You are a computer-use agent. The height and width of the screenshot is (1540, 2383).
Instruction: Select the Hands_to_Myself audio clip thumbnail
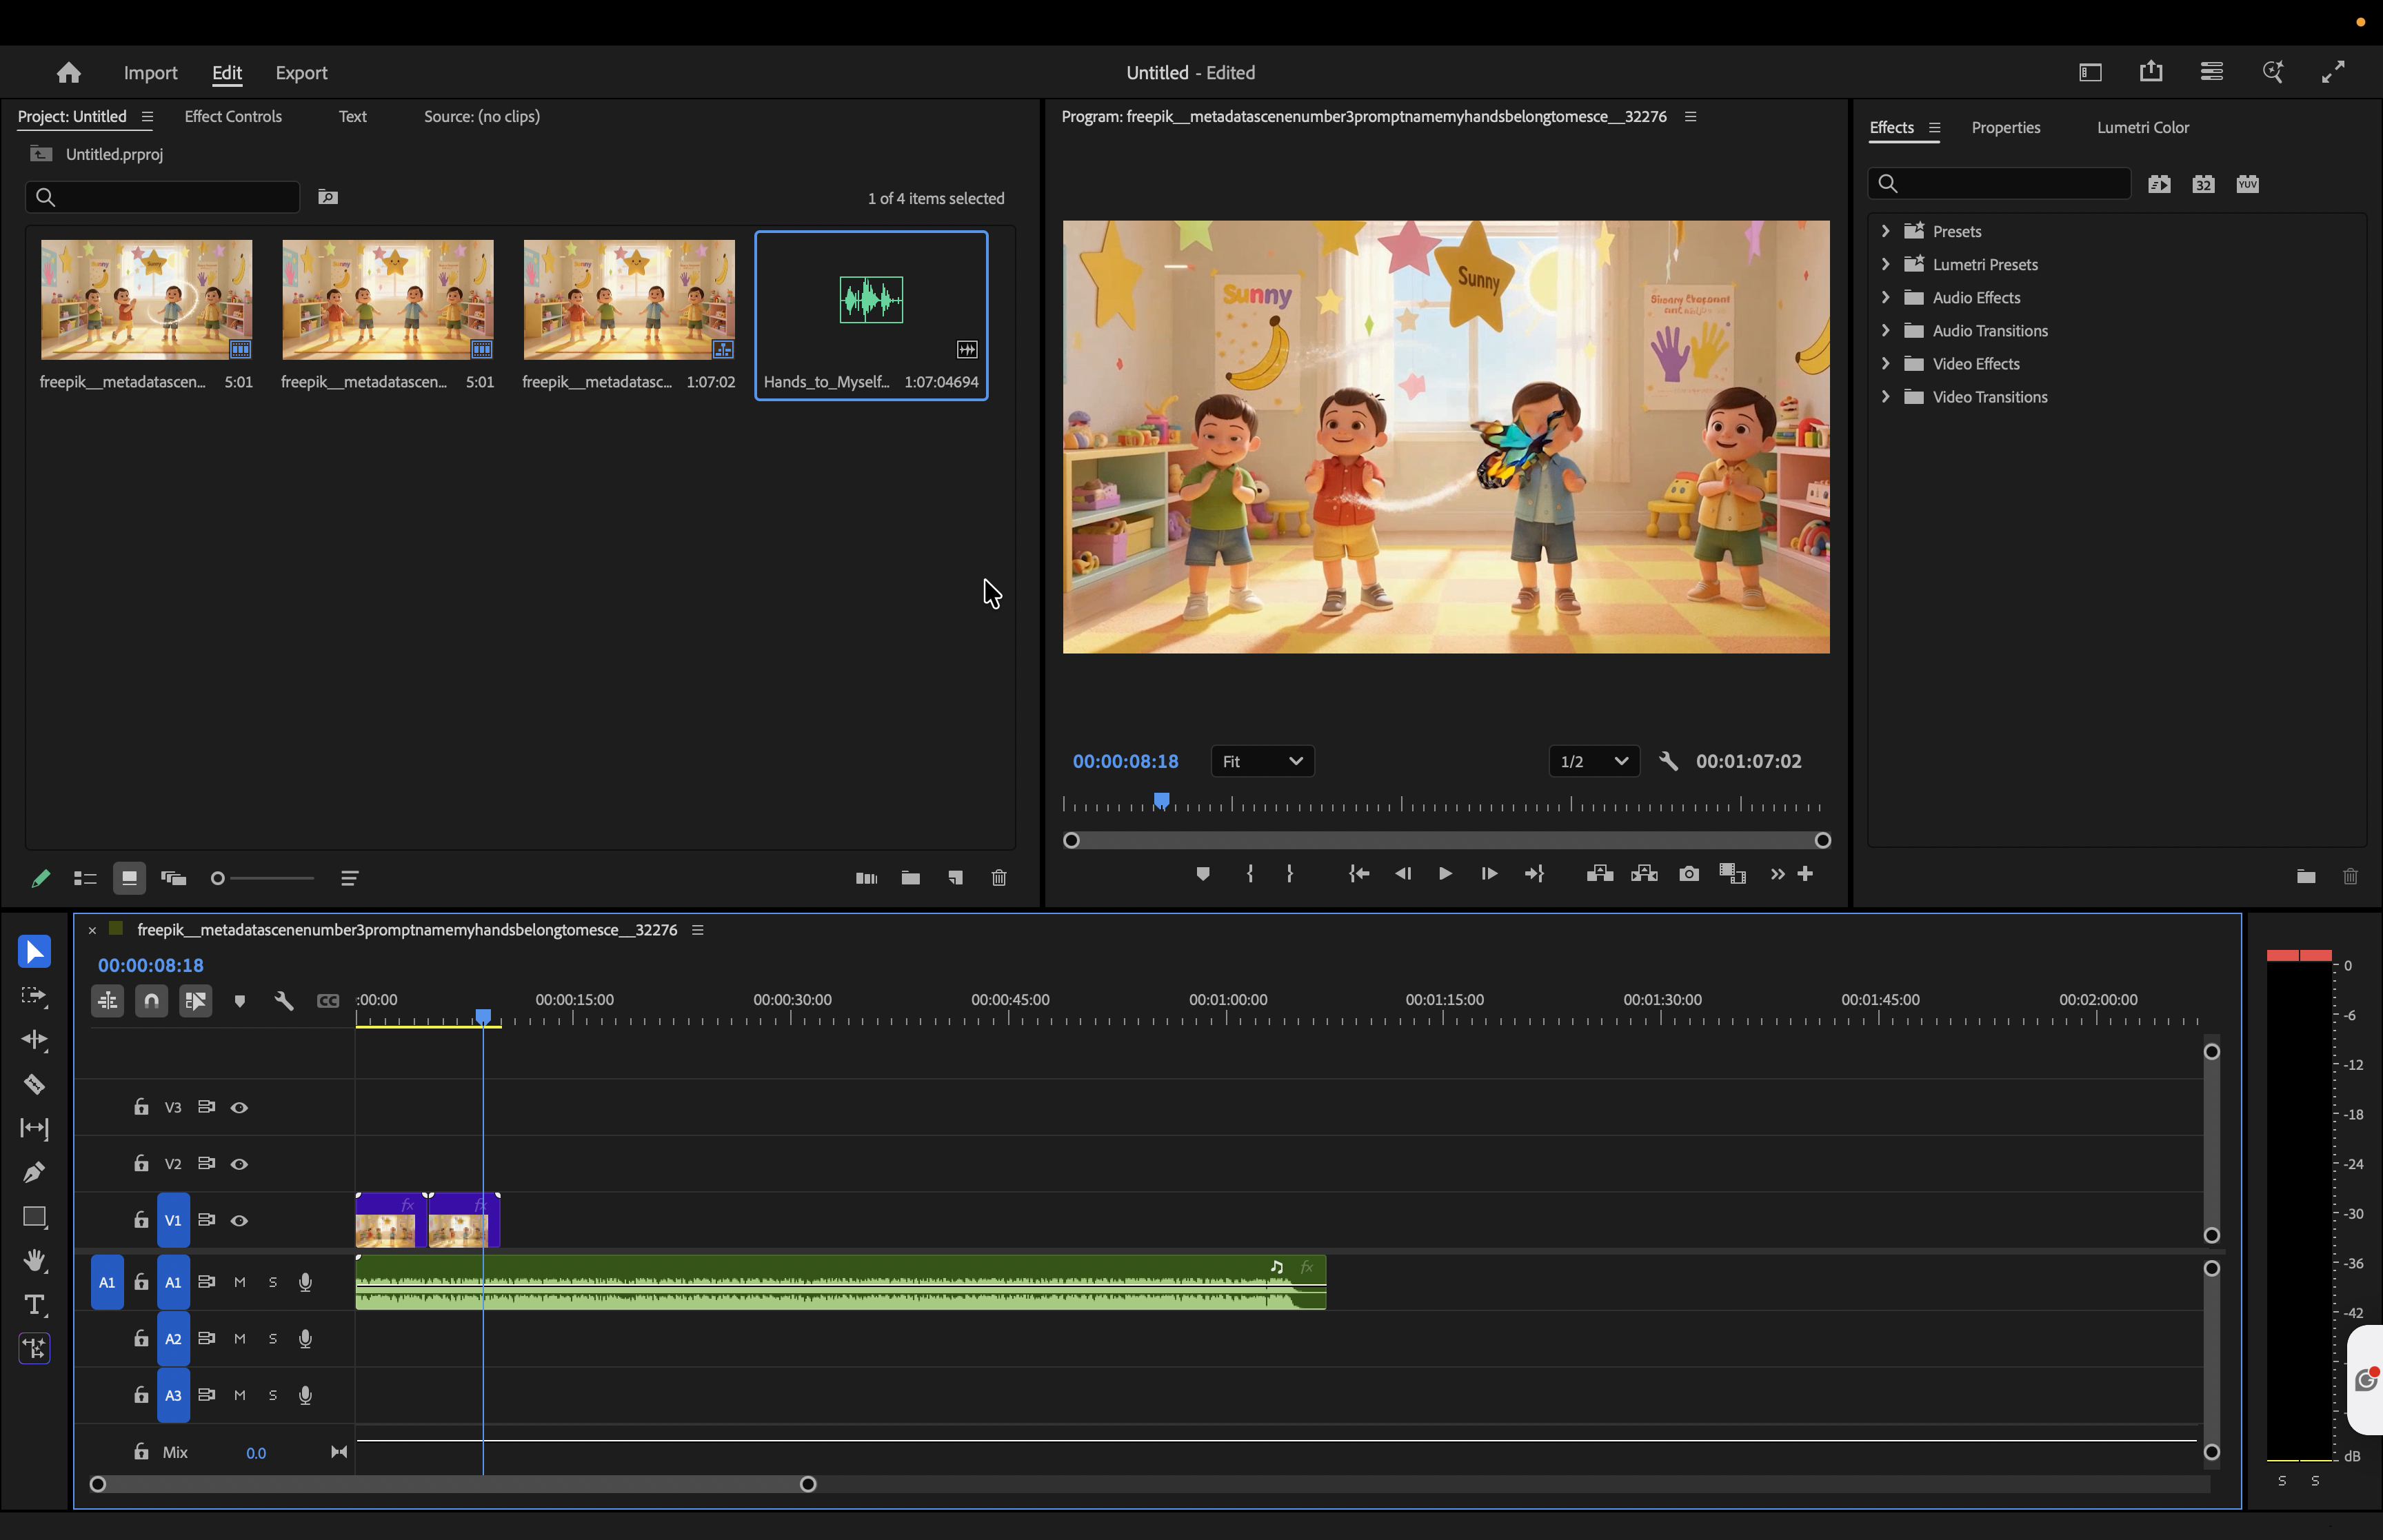tap(871, 300)
